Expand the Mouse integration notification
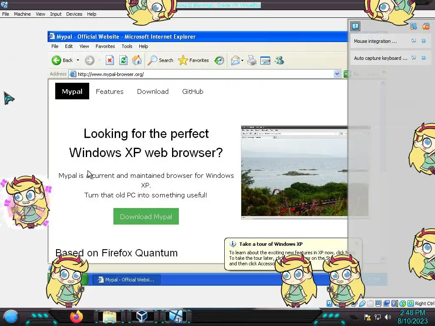Viewport: 435px width, 326px height. (375, 41)
